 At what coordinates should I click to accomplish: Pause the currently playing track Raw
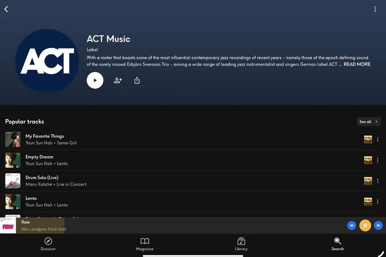(x=365, y=225)
